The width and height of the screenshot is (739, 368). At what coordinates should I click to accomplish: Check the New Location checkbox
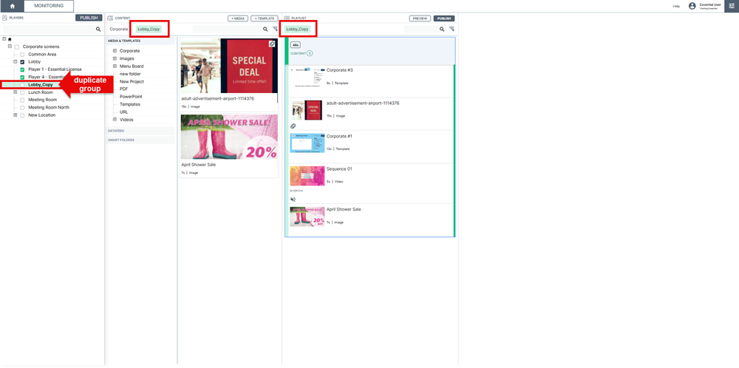point(22,115)
